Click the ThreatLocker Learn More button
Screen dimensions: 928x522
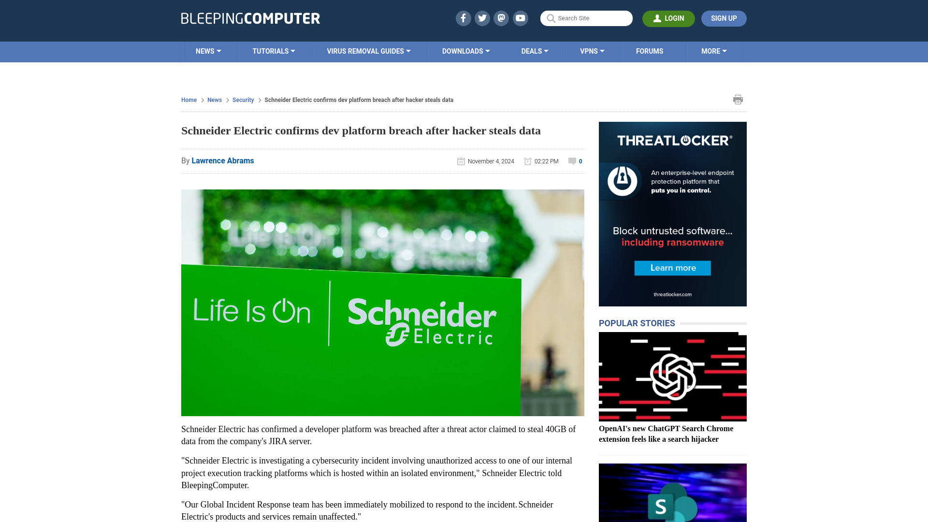(672, 268)
